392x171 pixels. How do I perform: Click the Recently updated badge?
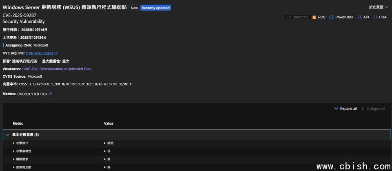click(155, 8)
